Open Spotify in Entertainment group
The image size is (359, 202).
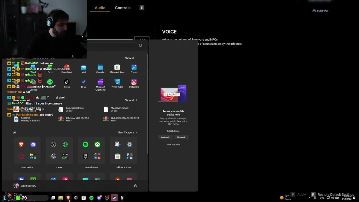click(x=86, y=144)
